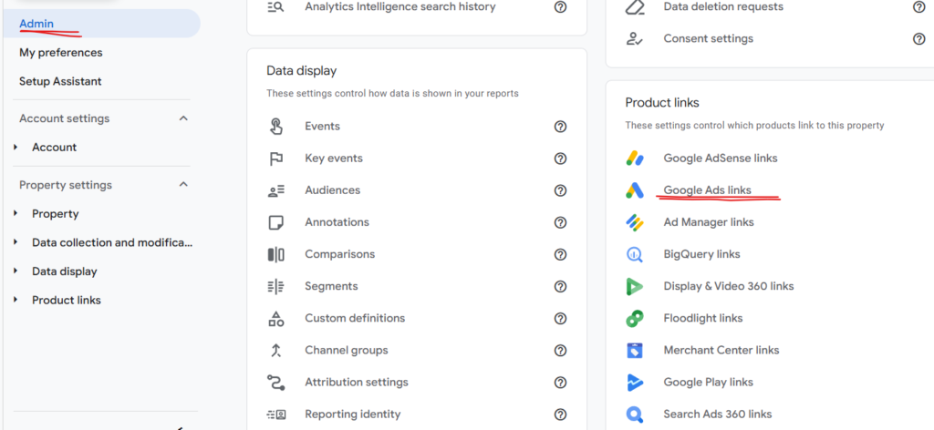Open My preferences in sidebar
This screenshot has width=934, height=430.
[61, 53]
